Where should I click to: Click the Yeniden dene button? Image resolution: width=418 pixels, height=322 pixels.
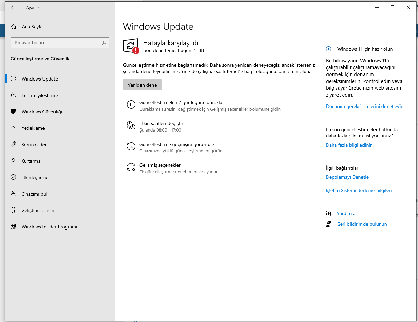pyautogui.click(x=142, y=85)
